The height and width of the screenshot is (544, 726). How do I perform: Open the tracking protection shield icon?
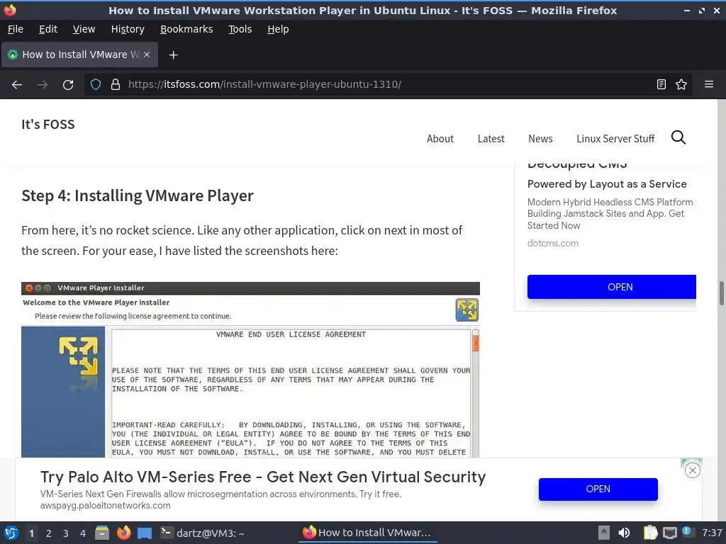(96, 84)
